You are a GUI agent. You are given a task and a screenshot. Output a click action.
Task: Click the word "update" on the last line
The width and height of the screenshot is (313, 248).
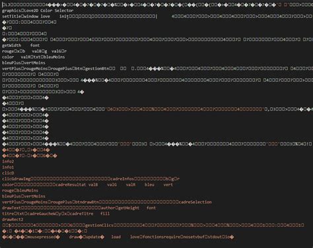point(93,237)
